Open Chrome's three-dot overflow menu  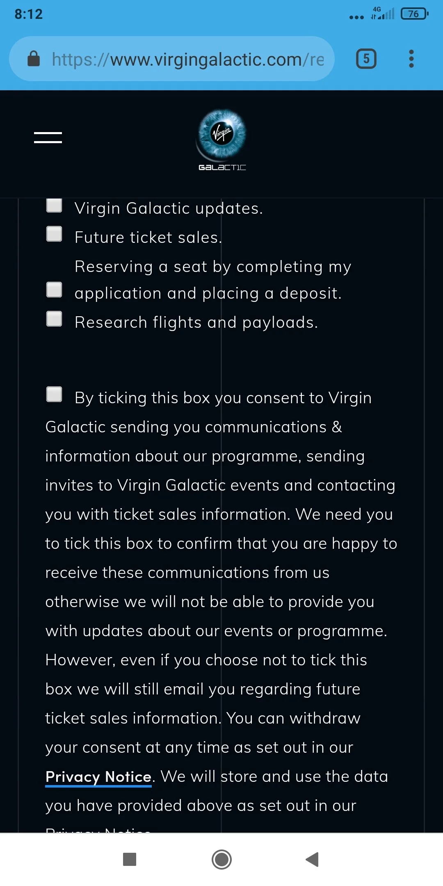click(411, 59)
